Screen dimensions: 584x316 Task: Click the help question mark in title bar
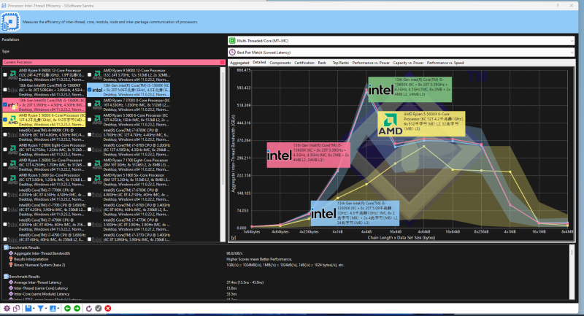(x=558, y=6)
